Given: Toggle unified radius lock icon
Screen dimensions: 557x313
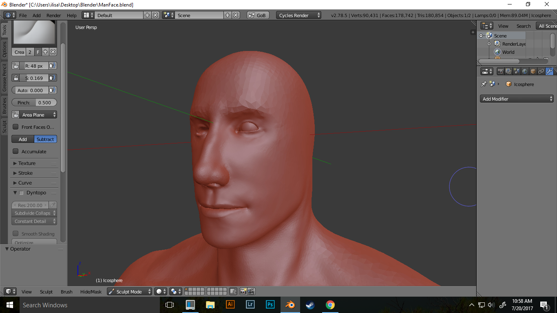Looking at the screenshot, I should point(15,66).
